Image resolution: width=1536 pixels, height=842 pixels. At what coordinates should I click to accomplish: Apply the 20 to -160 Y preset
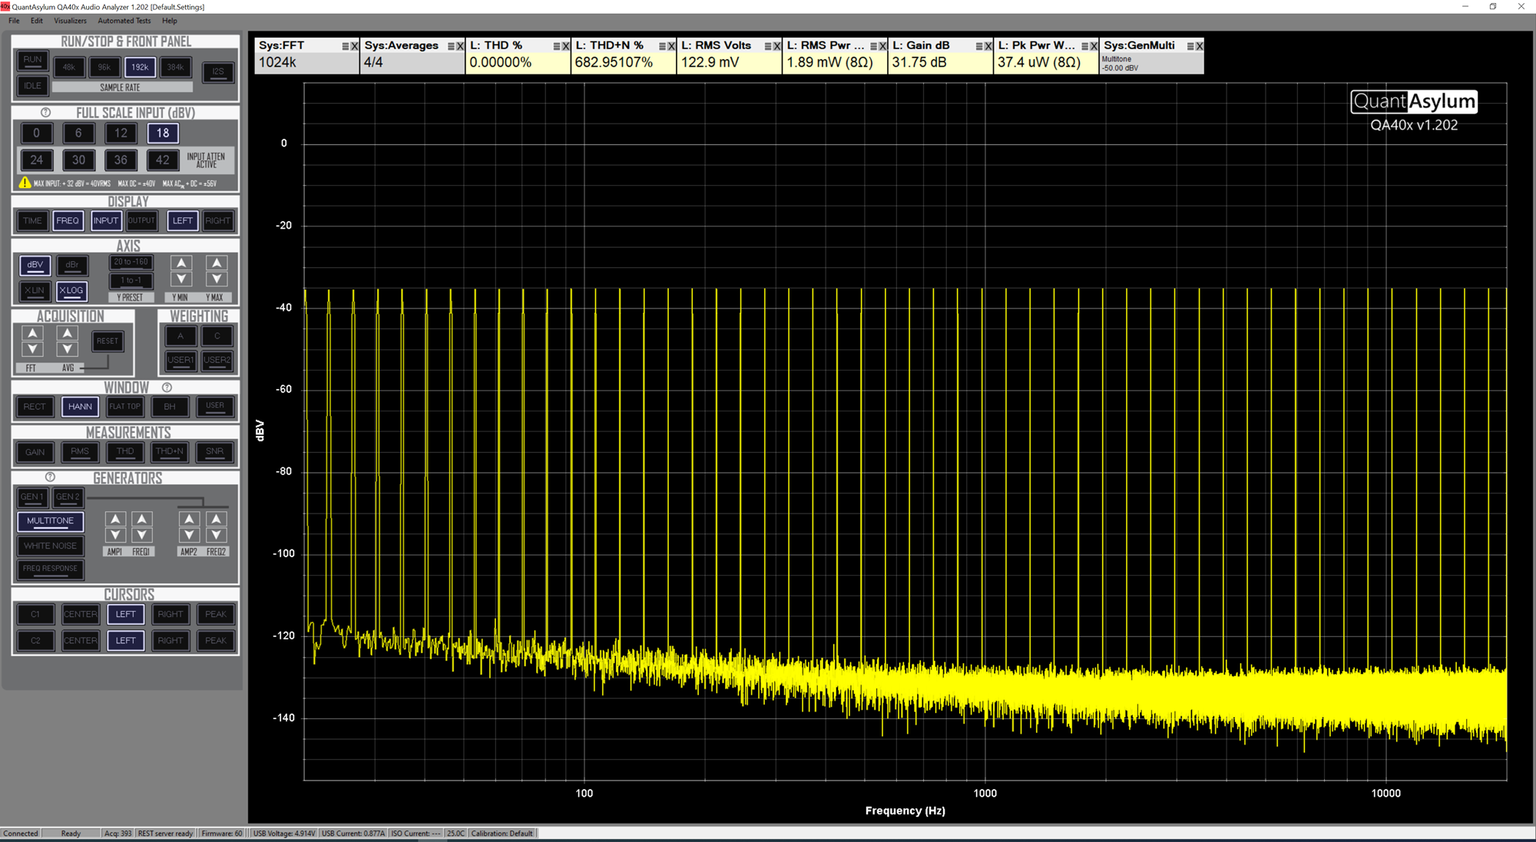131,263
